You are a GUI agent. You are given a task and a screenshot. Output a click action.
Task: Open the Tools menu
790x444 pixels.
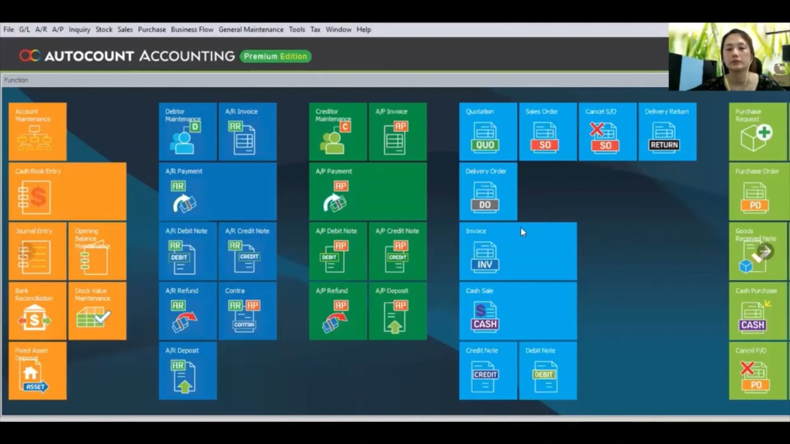[297, 30]
